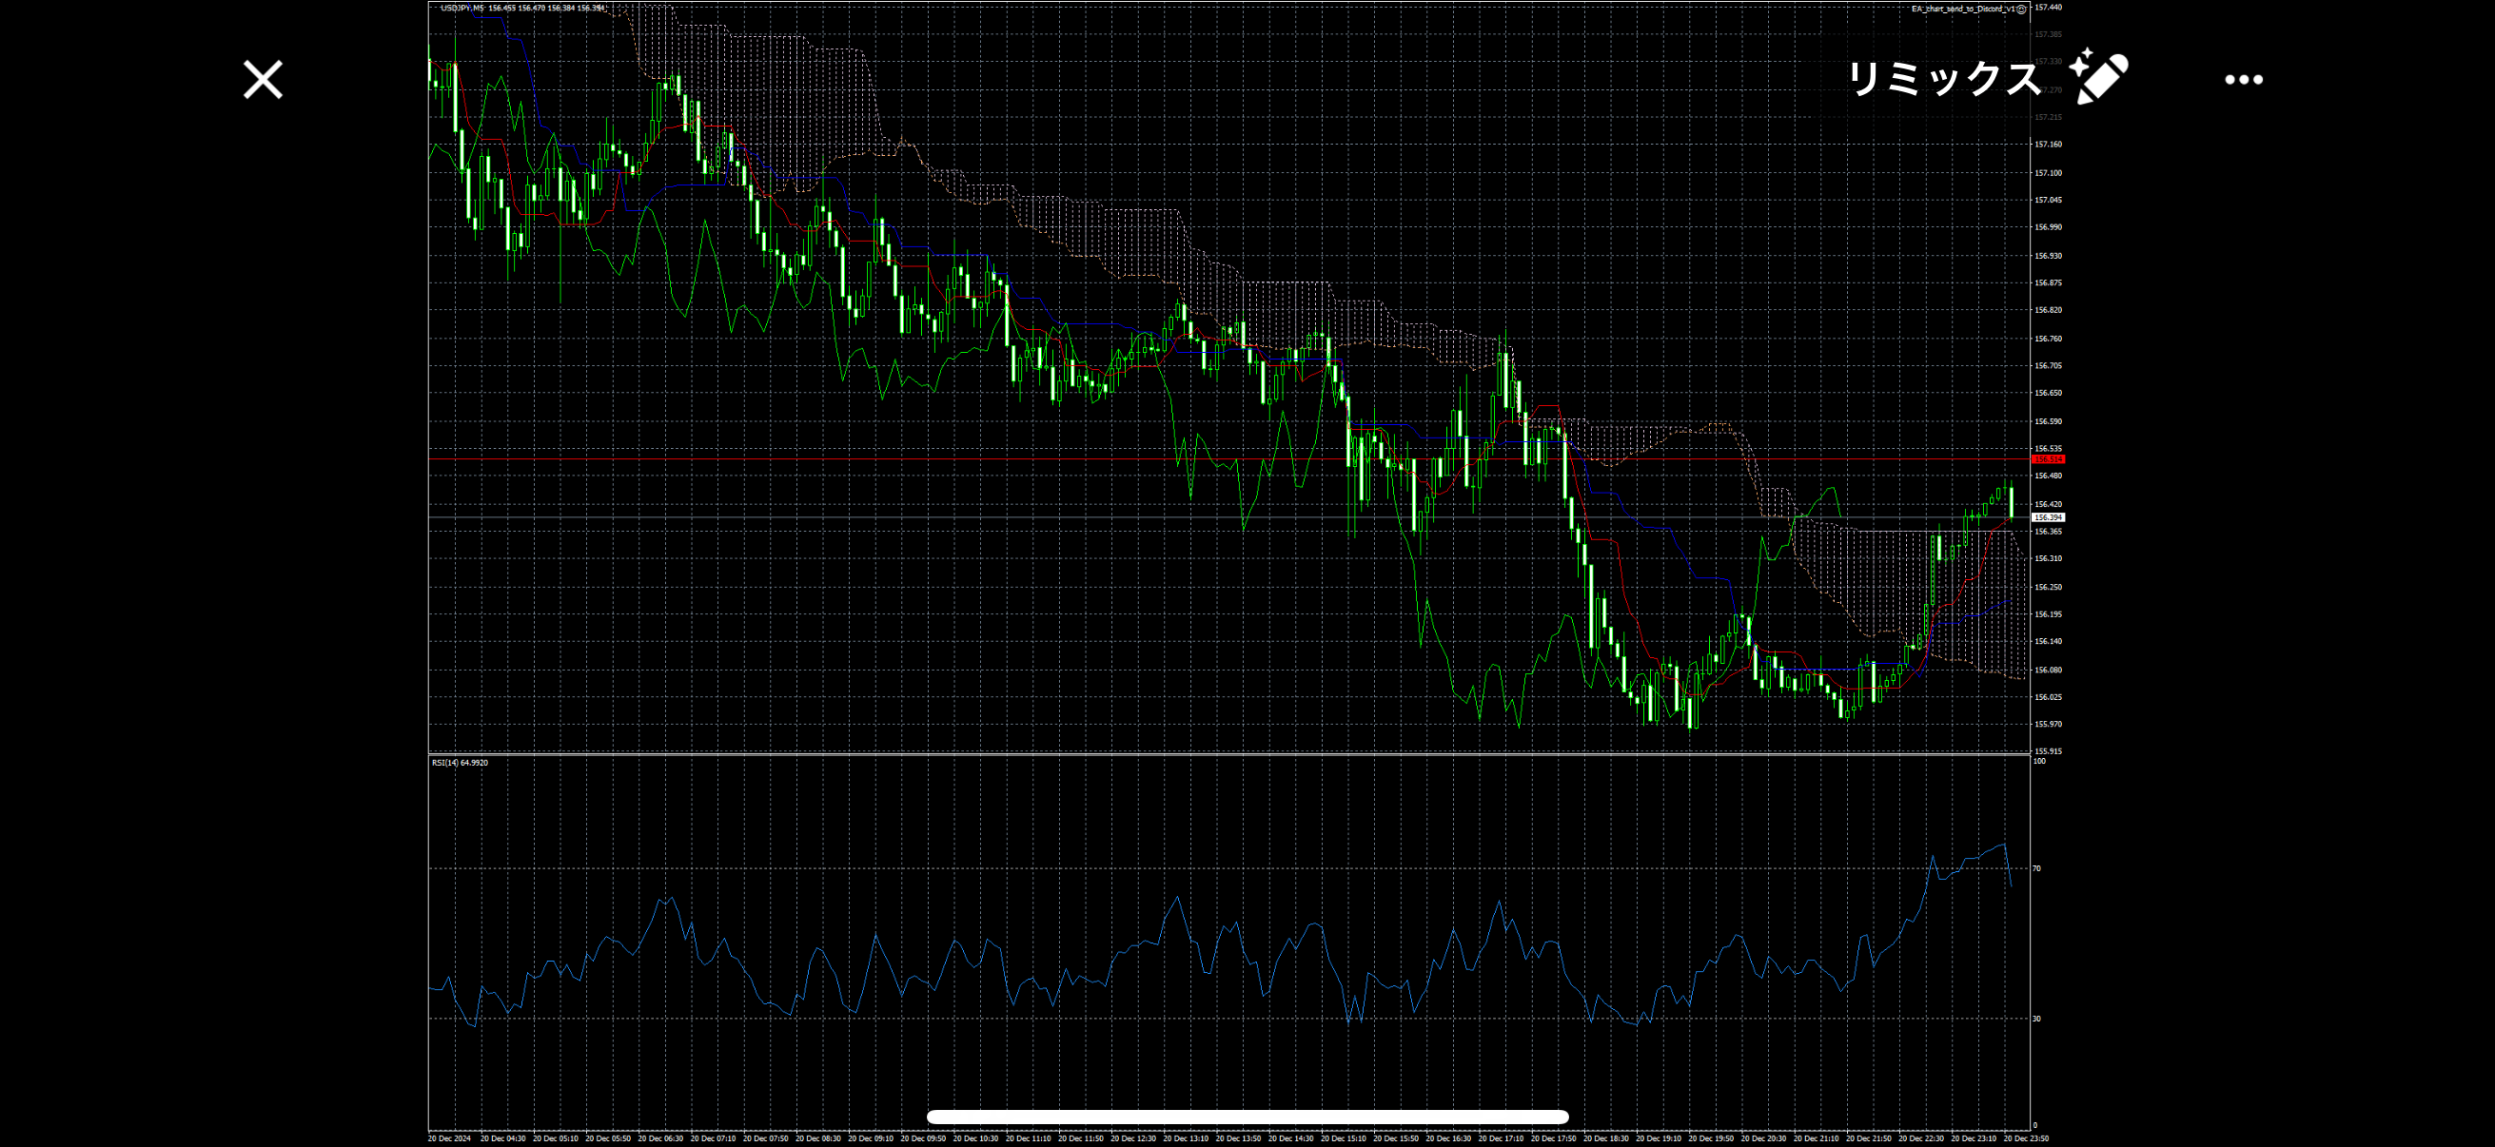Open the three-dots more options menu
The height and width of the screenshot is (1147, 2495).
tap(2243, 80)
